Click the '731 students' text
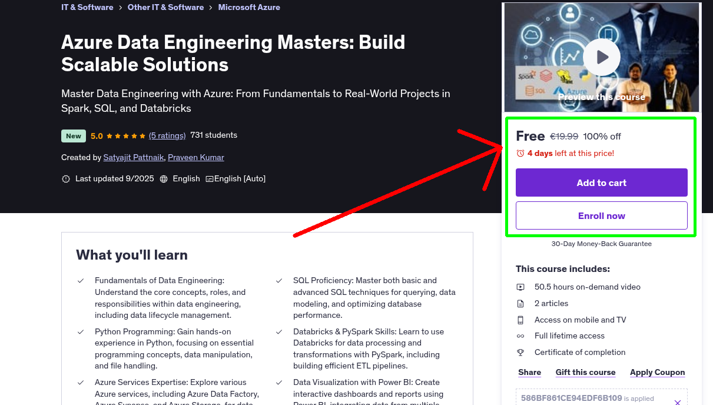 pyautogui.click(x=214, y=135)
